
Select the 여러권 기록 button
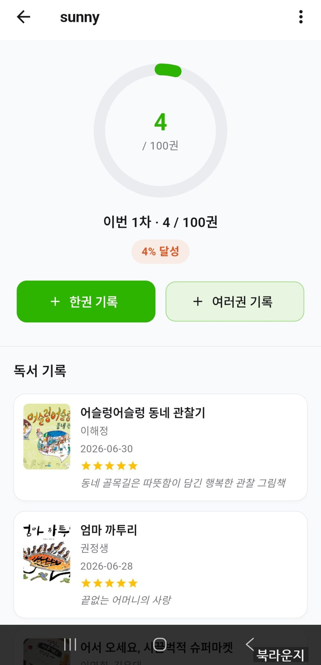tap(235, 301)
